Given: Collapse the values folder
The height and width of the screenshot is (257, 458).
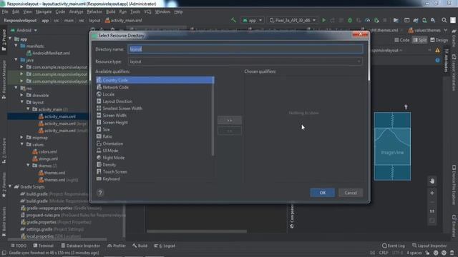Looking at the screenshot, I should point(21,144).
